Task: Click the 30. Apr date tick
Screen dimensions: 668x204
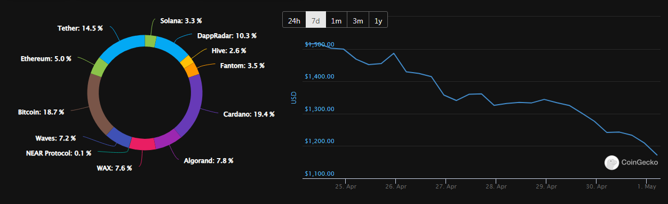Action: coord(597,187)
